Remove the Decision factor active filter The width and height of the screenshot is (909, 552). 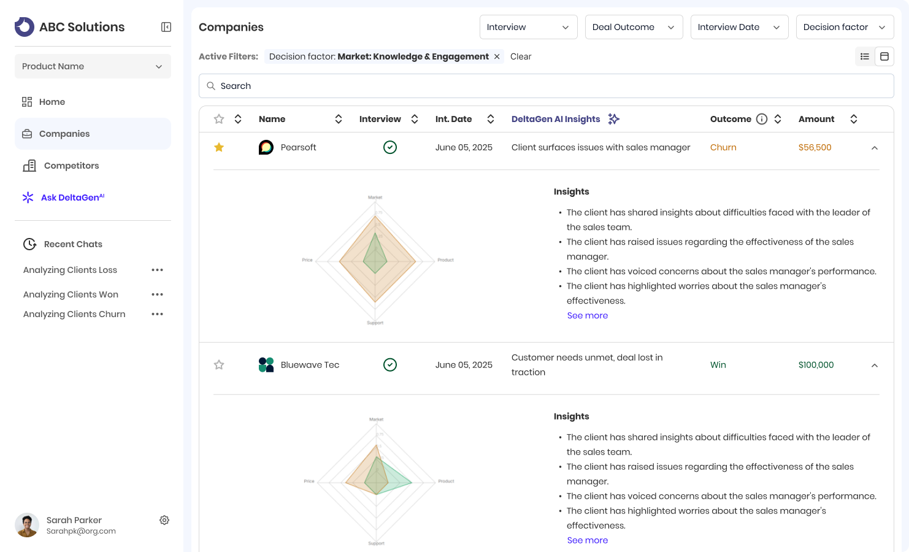pyautogui.click(x=497, y=56)
